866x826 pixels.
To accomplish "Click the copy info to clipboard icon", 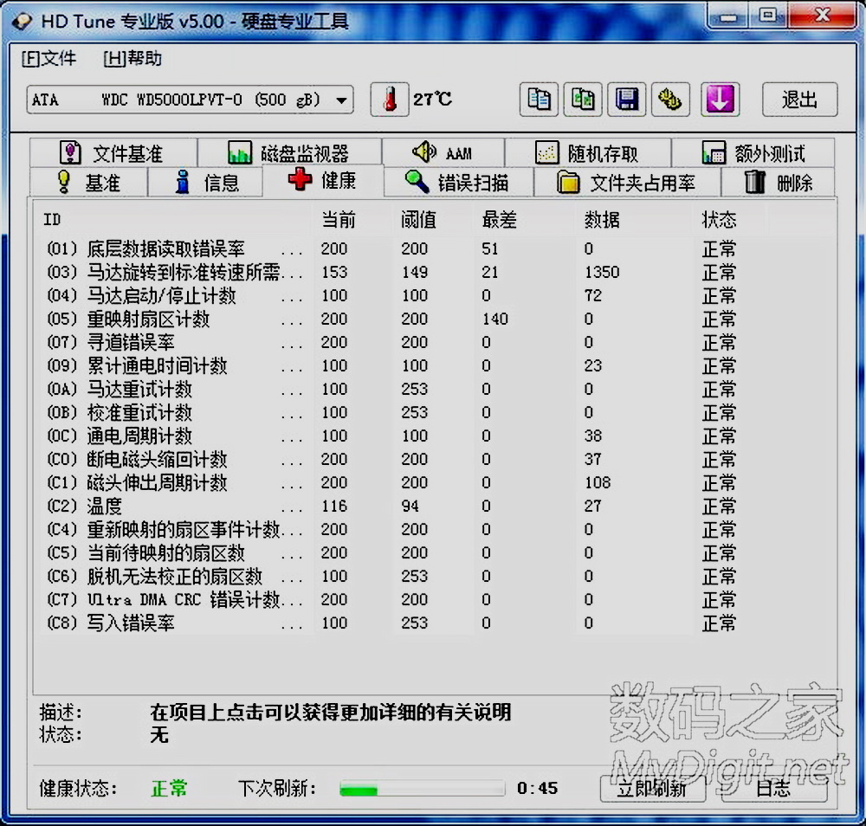I will tap(539, 100).
